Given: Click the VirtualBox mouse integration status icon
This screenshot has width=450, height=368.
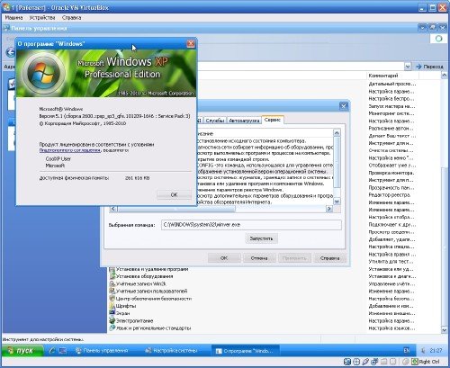Looking at the screenshot, I should [x=406, y=362].
